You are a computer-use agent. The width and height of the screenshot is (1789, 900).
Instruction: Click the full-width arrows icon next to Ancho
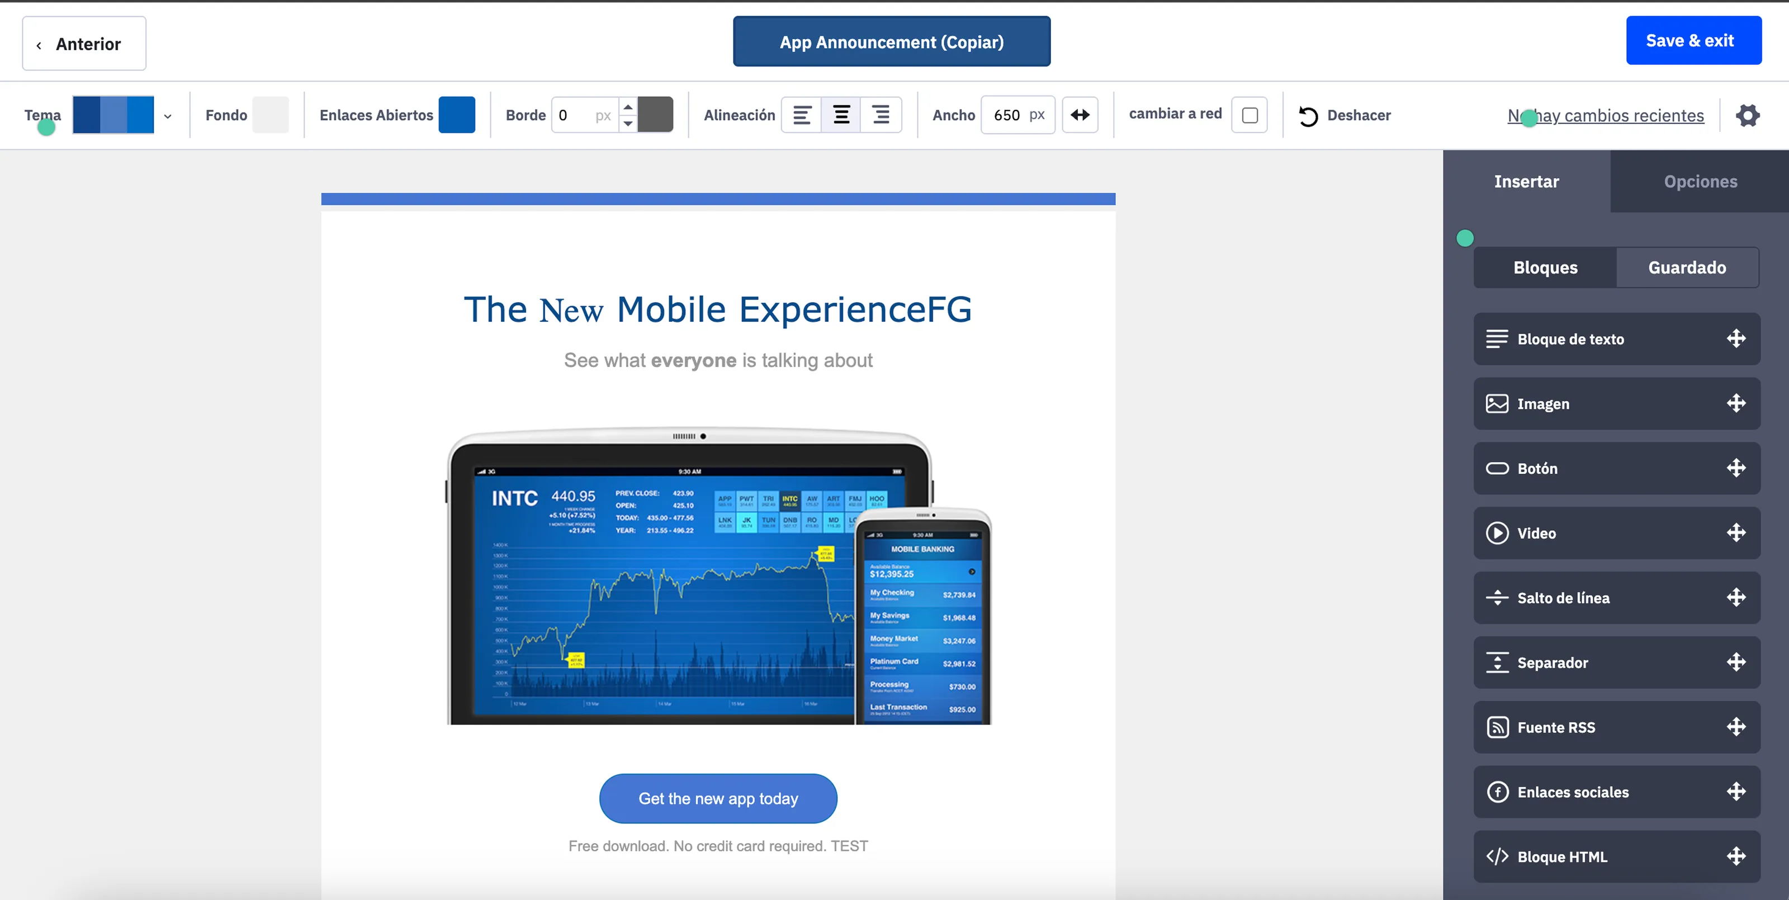pyautogui.click(x=1080, y=115)
